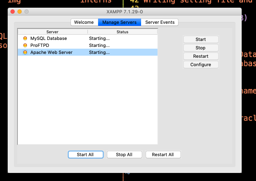Click the Restart button
Image resolution: width=256 pixels, height=181 pixels.
coord(201,56)
